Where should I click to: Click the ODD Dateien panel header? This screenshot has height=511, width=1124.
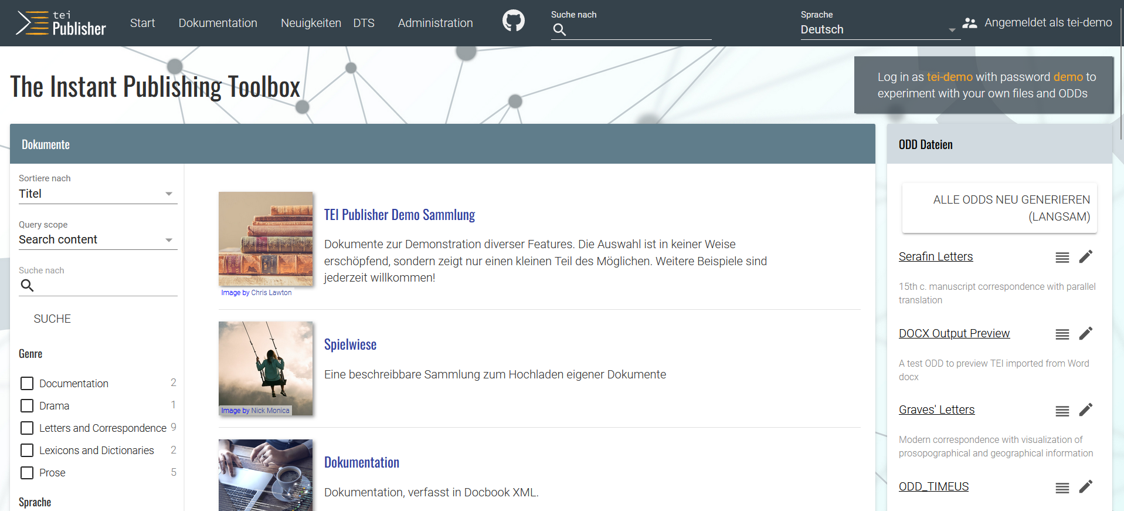coord(1000,144)
